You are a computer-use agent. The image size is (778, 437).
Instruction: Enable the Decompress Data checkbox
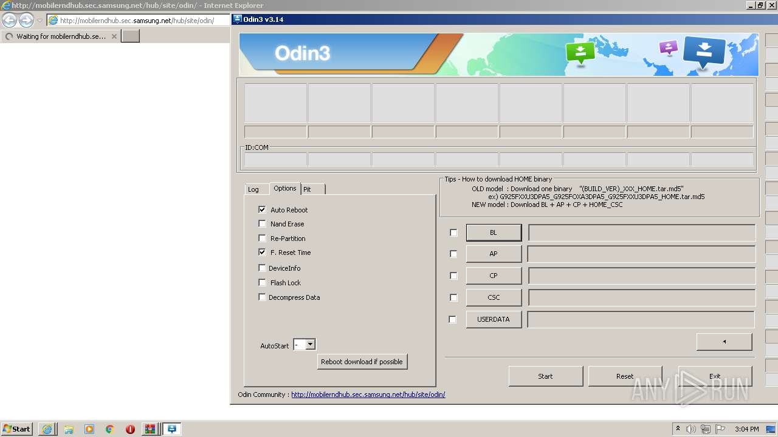(x=262, y=297)
